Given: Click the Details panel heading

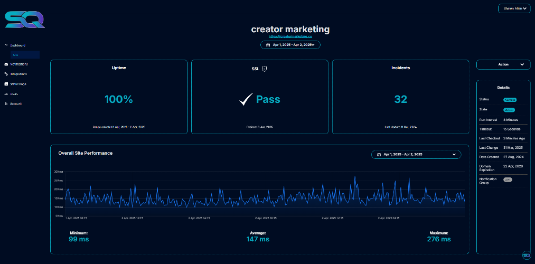Looking at the screenshot, I should point(503,88).
